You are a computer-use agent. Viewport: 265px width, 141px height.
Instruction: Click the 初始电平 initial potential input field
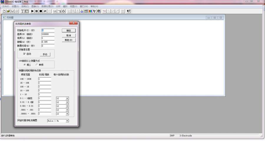48,30
